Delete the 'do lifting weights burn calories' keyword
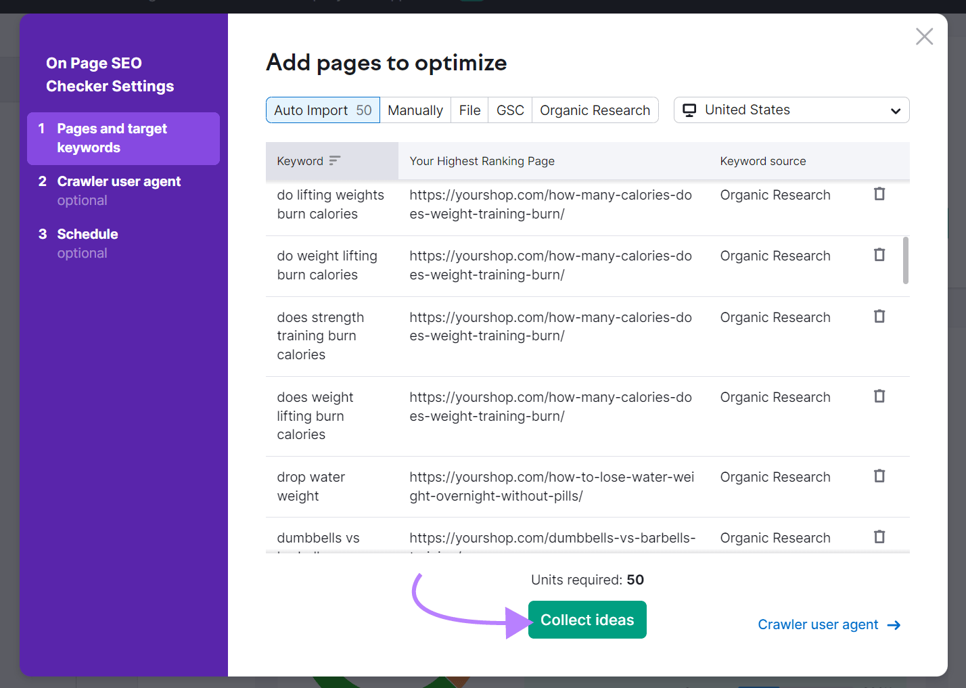966x688 pixels. (x=879, y=194)
